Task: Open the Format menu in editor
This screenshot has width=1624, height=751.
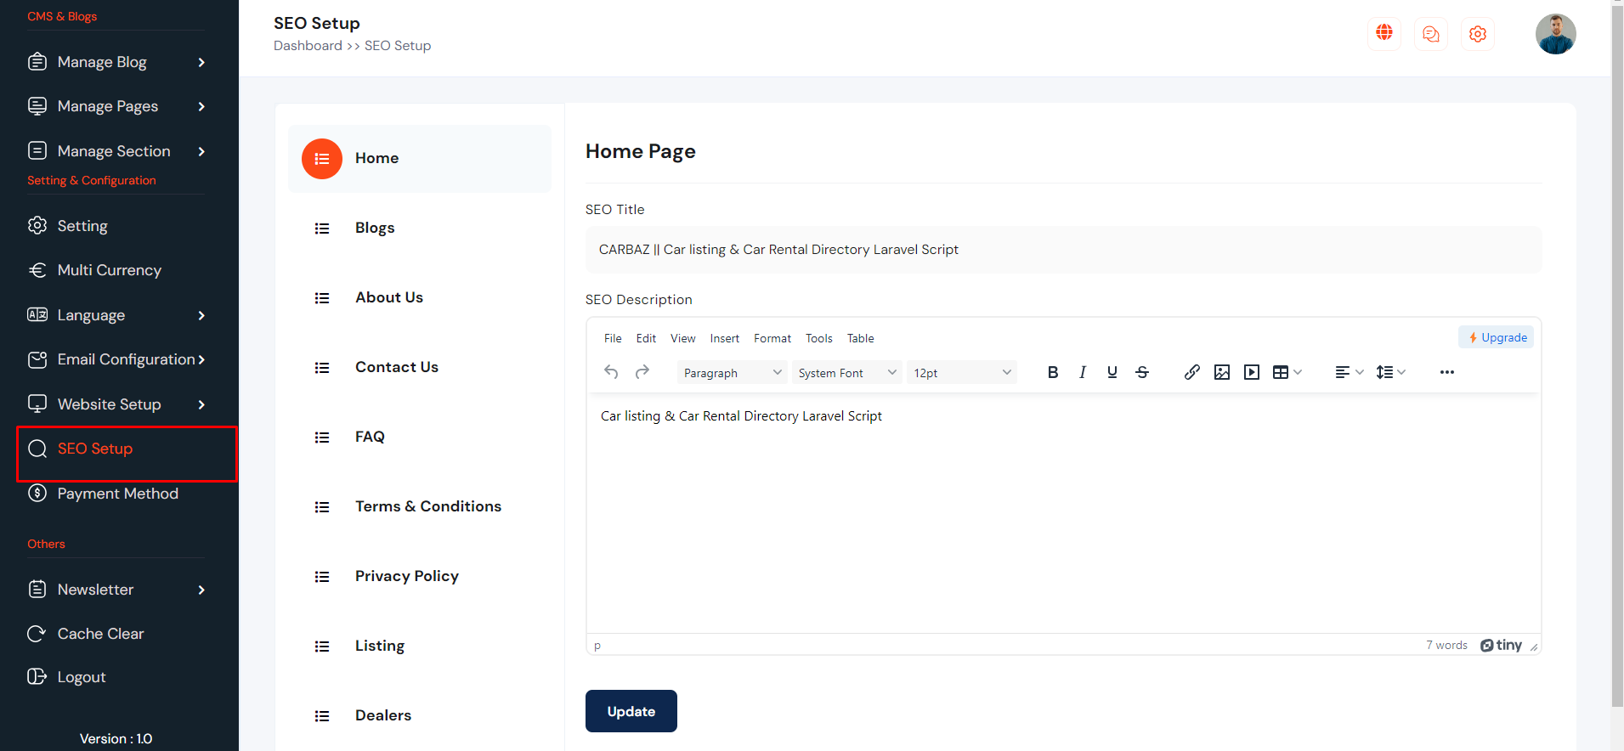Action: (772, 338)
